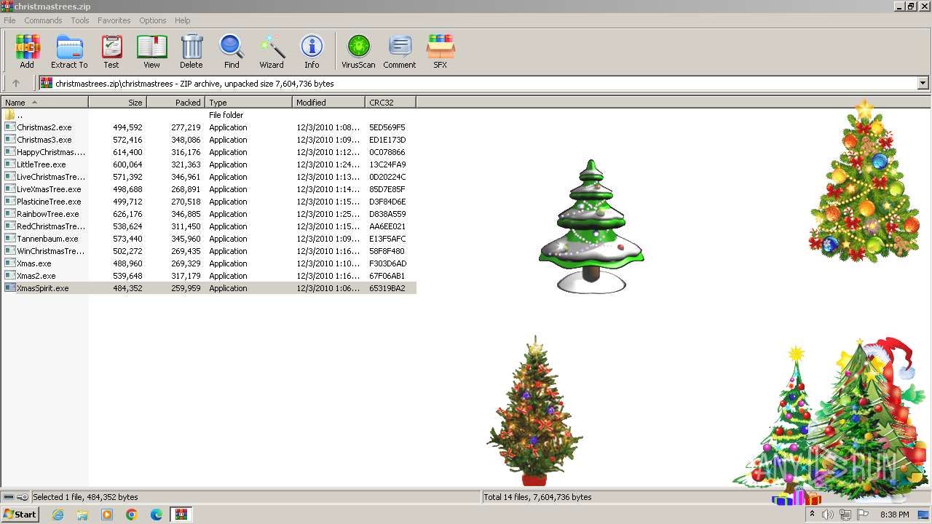Add an archive Comment

click(400, 51)
